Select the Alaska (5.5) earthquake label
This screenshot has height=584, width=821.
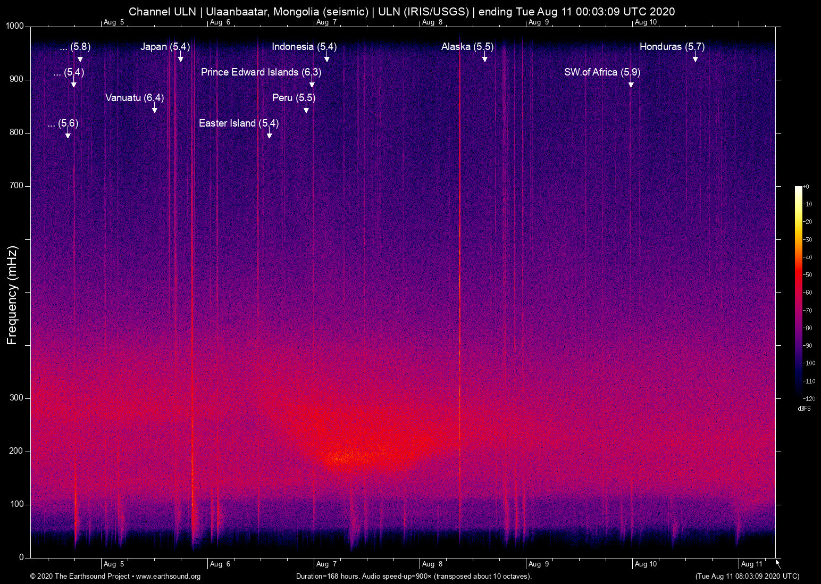pos(467,47)
